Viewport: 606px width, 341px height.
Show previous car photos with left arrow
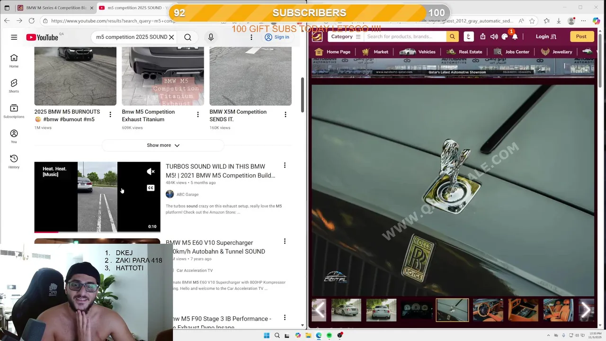coord(320,310)
